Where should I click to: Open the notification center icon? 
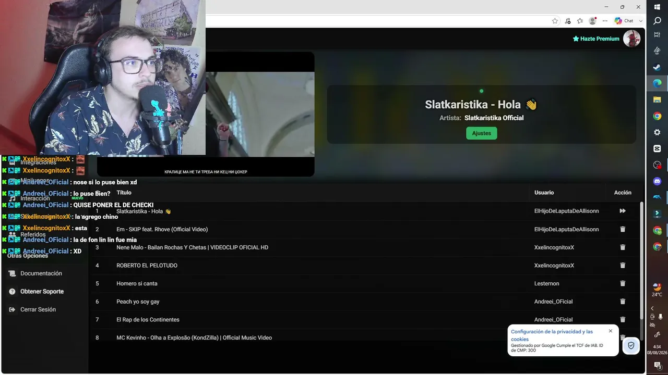pyautogui.click(x=657, y=366)
